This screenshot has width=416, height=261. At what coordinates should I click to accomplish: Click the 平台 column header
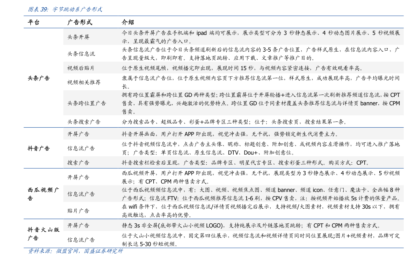(x=34, y=22)
